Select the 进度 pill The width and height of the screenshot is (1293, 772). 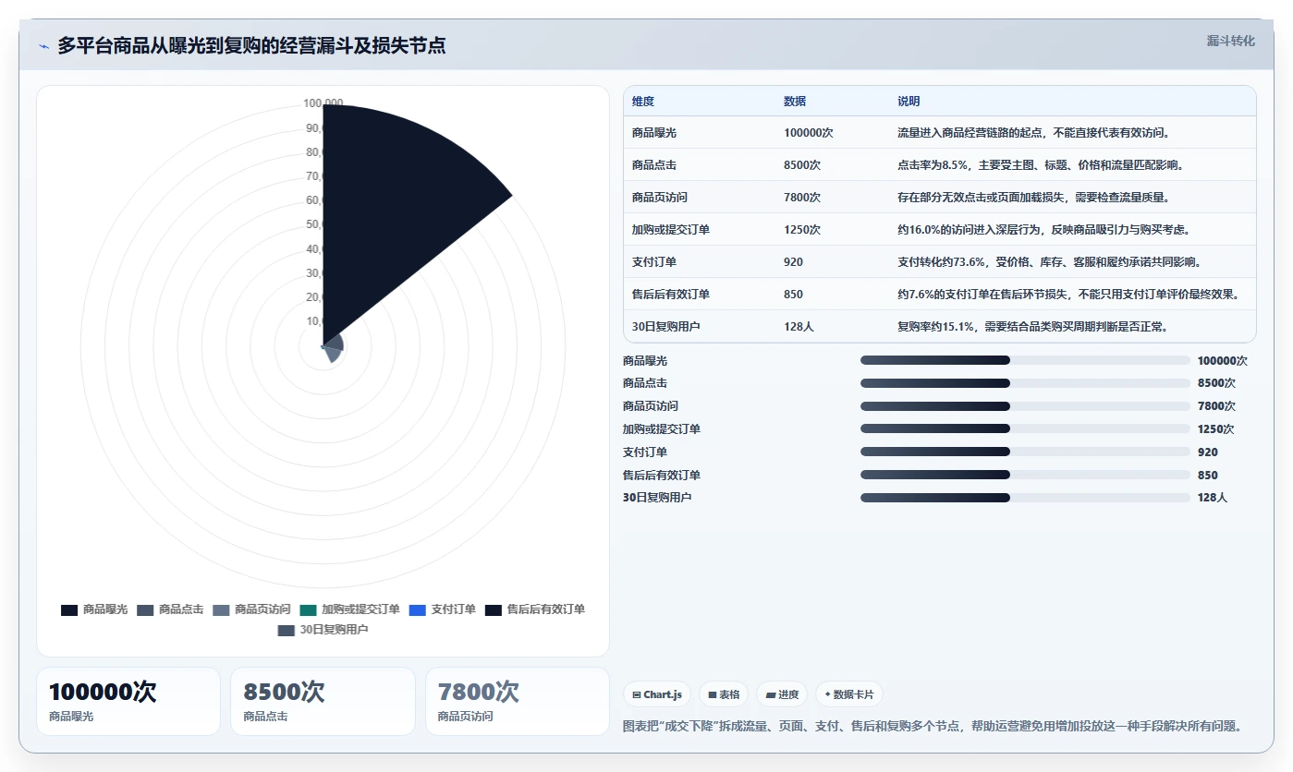click(x=782, y=694)
